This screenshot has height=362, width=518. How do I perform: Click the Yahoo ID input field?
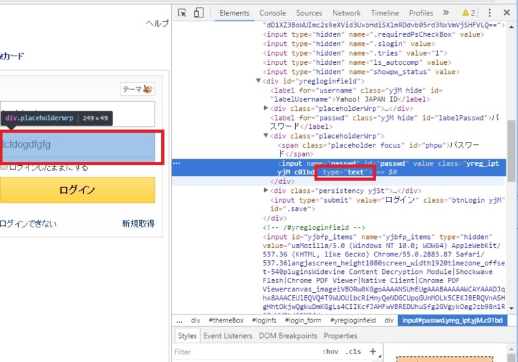pyautogui.click(x=77, y=114)
